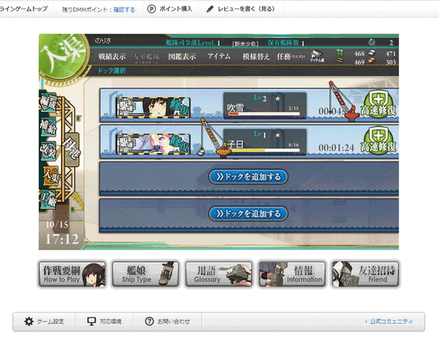Click the ゲーム設定 gear icon

29,321
